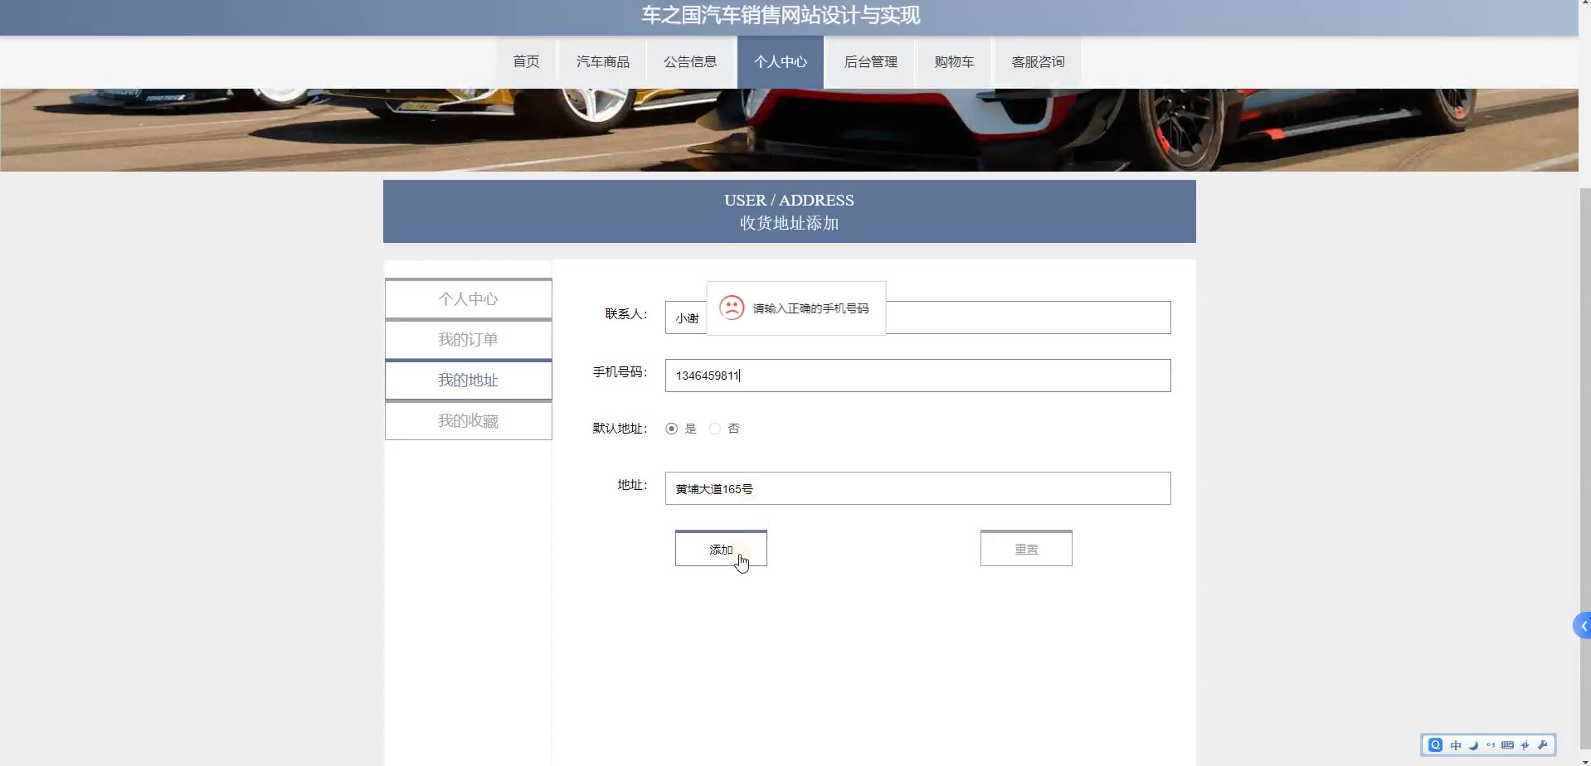Focus the 联系人 input field

917,318
